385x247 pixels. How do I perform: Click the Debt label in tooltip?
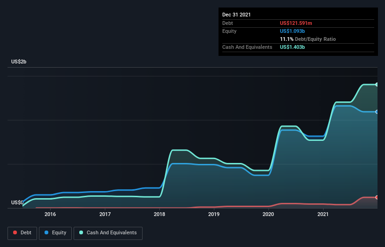coord(227,23)
